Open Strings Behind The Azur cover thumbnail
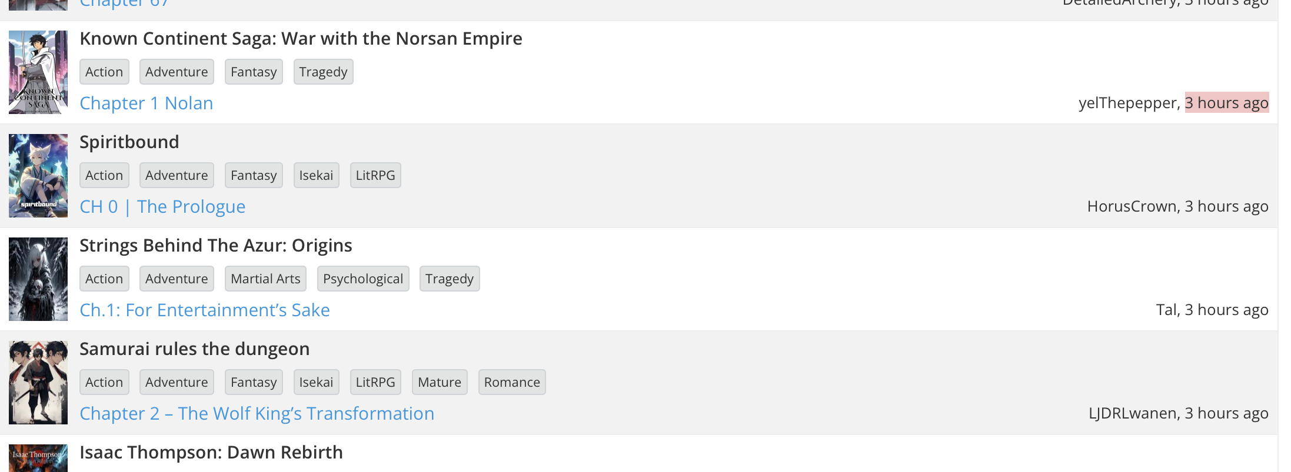1291x472 pixels. (x=38, y=279)
